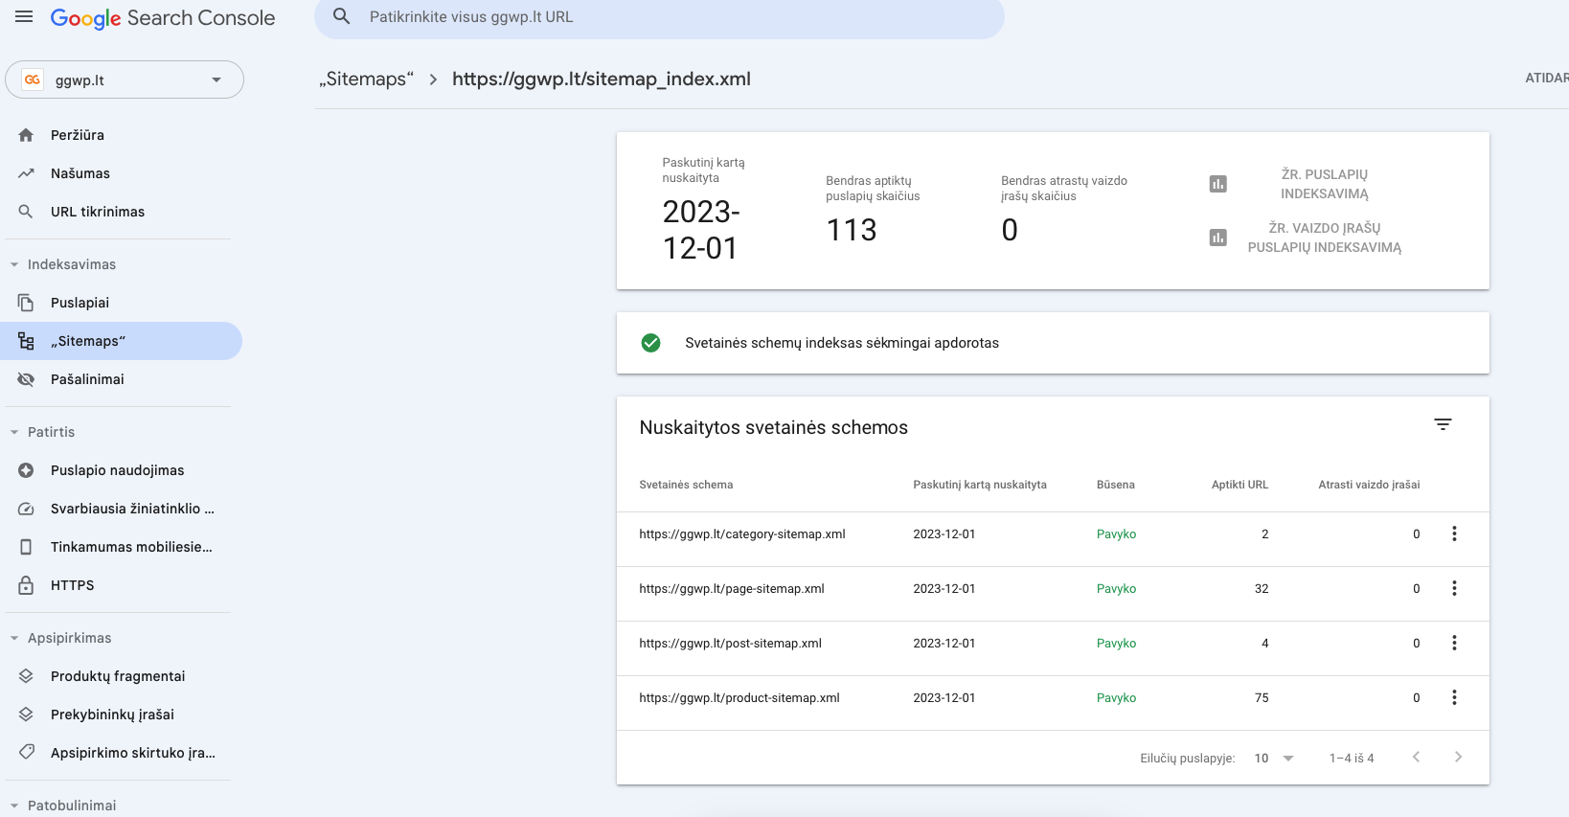1569x817 pixels.
Task: Open the hamburger main menu
Action: (25, 17)
